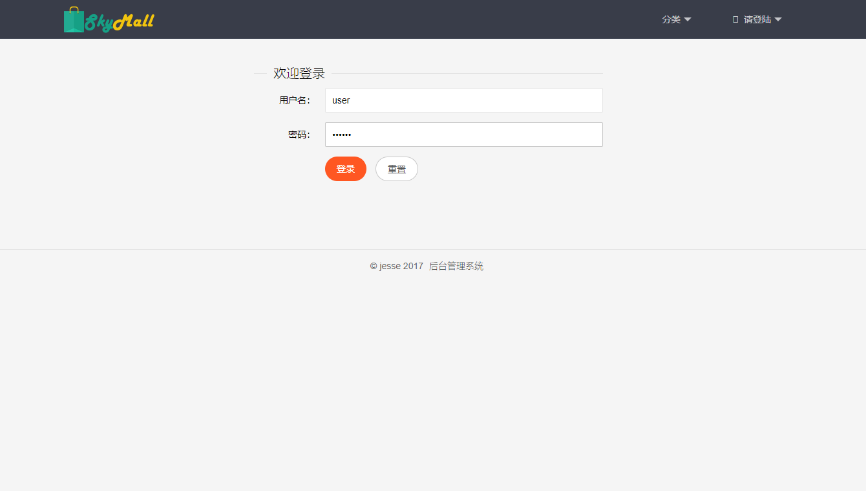Click the copyright © symbol in footer

click(373, 266)
